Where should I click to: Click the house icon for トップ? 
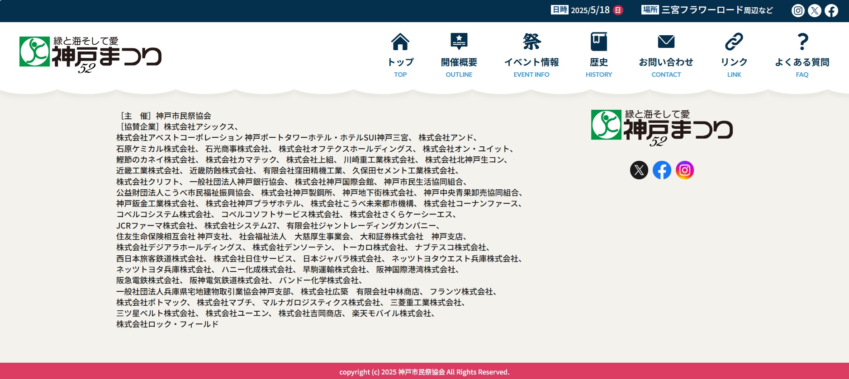(400, 42)
